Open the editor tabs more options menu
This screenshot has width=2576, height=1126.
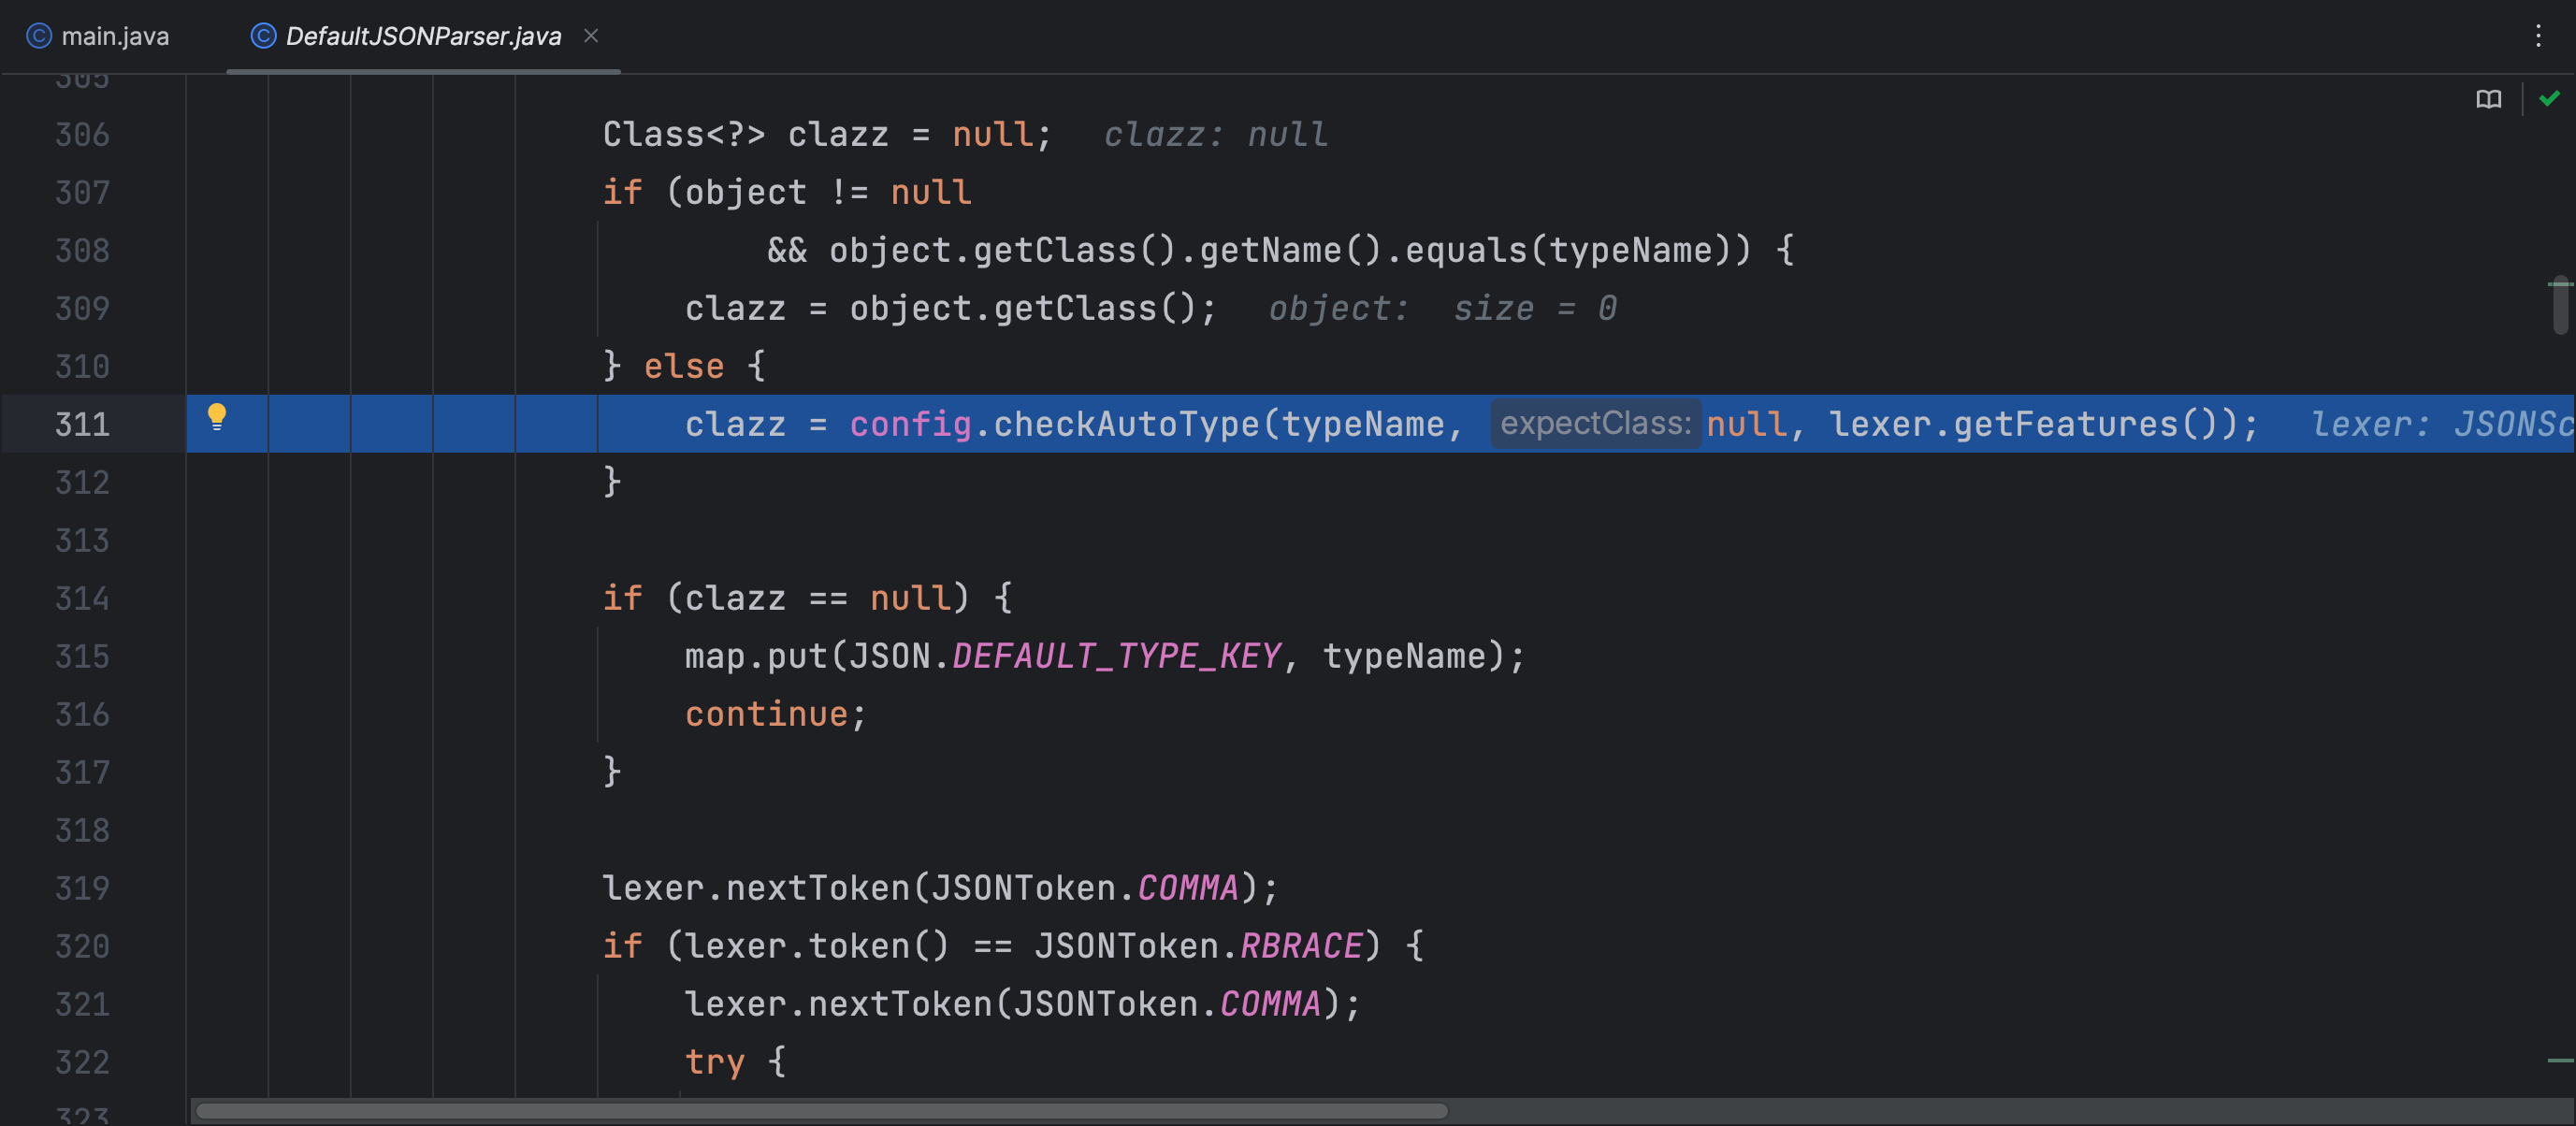coord(2537,36)
